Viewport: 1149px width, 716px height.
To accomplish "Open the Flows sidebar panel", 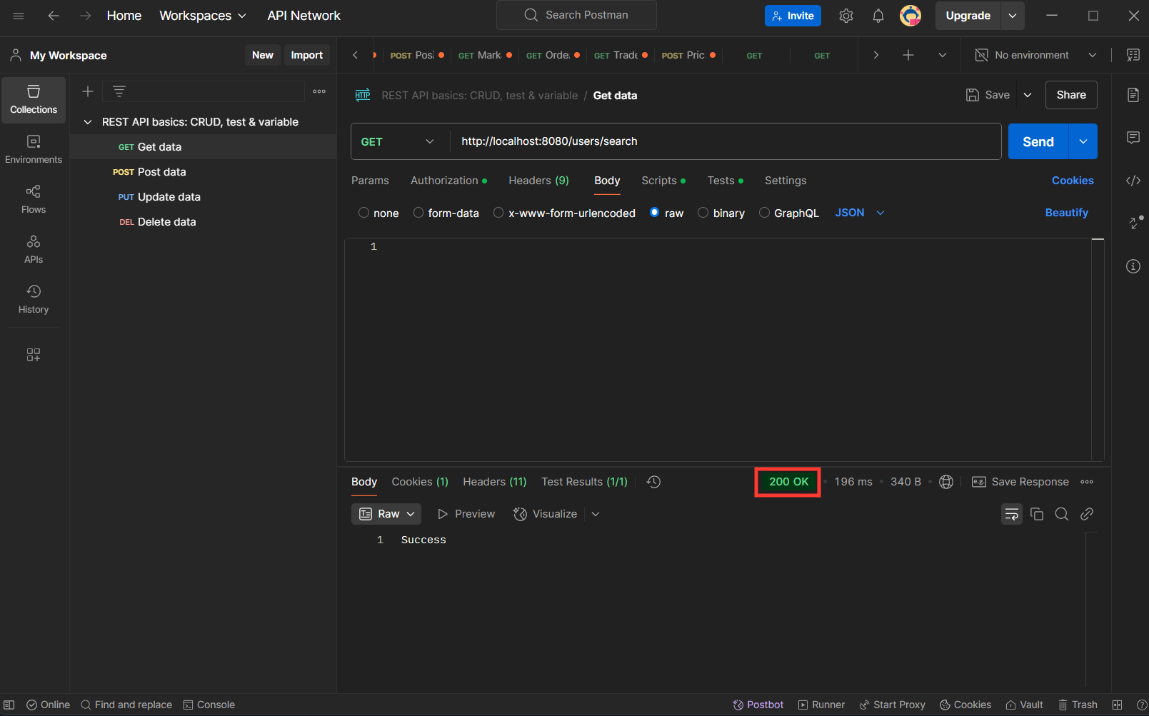I will tap(34, 200).
